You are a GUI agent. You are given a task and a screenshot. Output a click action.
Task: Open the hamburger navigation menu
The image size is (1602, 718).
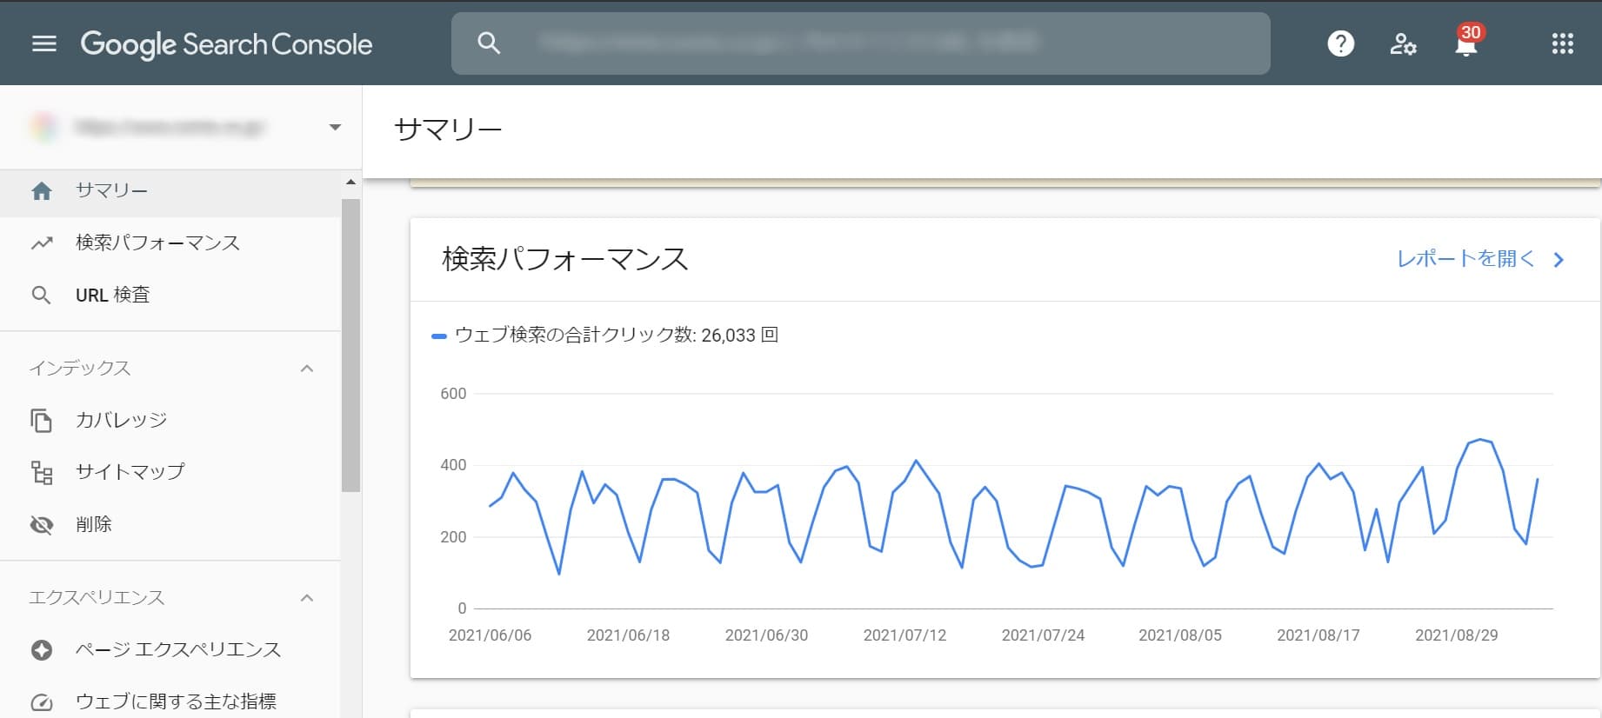(44, 43)
